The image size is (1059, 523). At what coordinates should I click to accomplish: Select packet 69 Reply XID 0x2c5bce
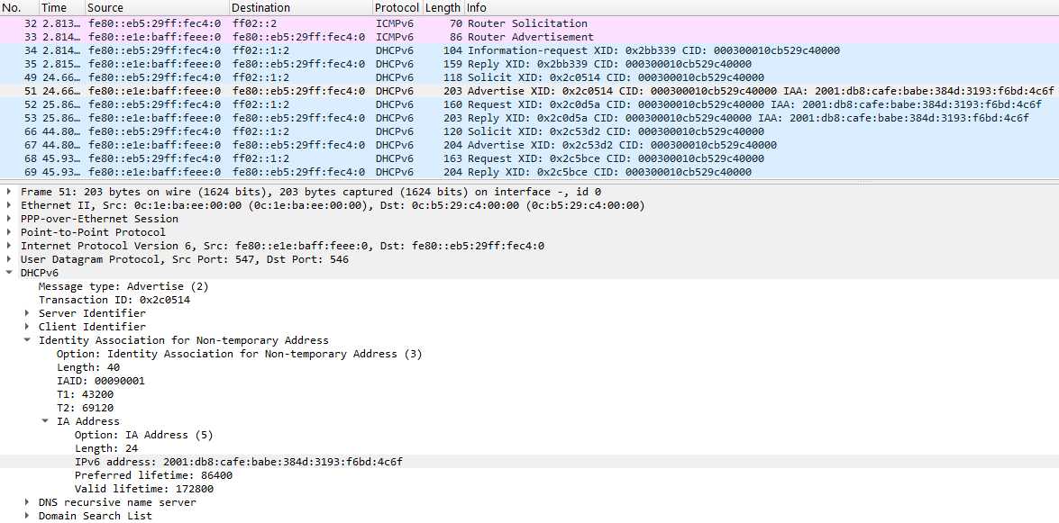(530, 172)
